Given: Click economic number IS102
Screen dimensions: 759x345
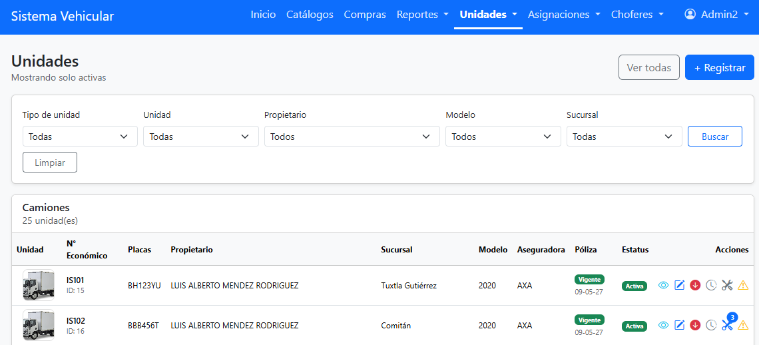Looking at the screenshot, I should pyautogui.click(x=76, y=320).
